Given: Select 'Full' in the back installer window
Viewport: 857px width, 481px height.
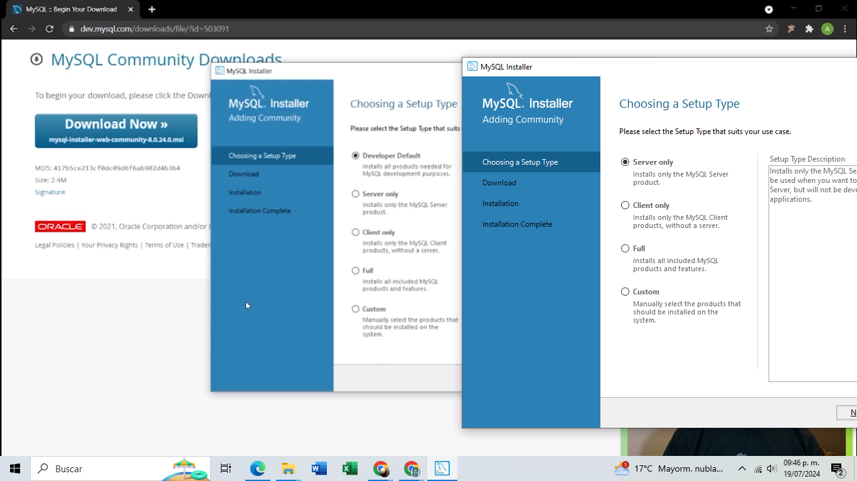Looking at the screenshot, I should 356,271.
